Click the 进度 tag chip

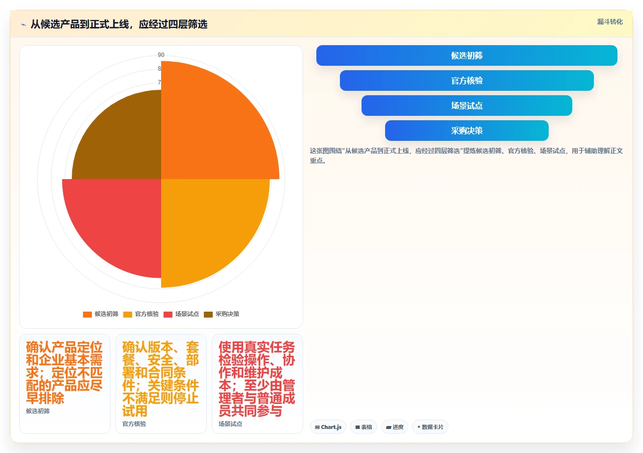394,427
